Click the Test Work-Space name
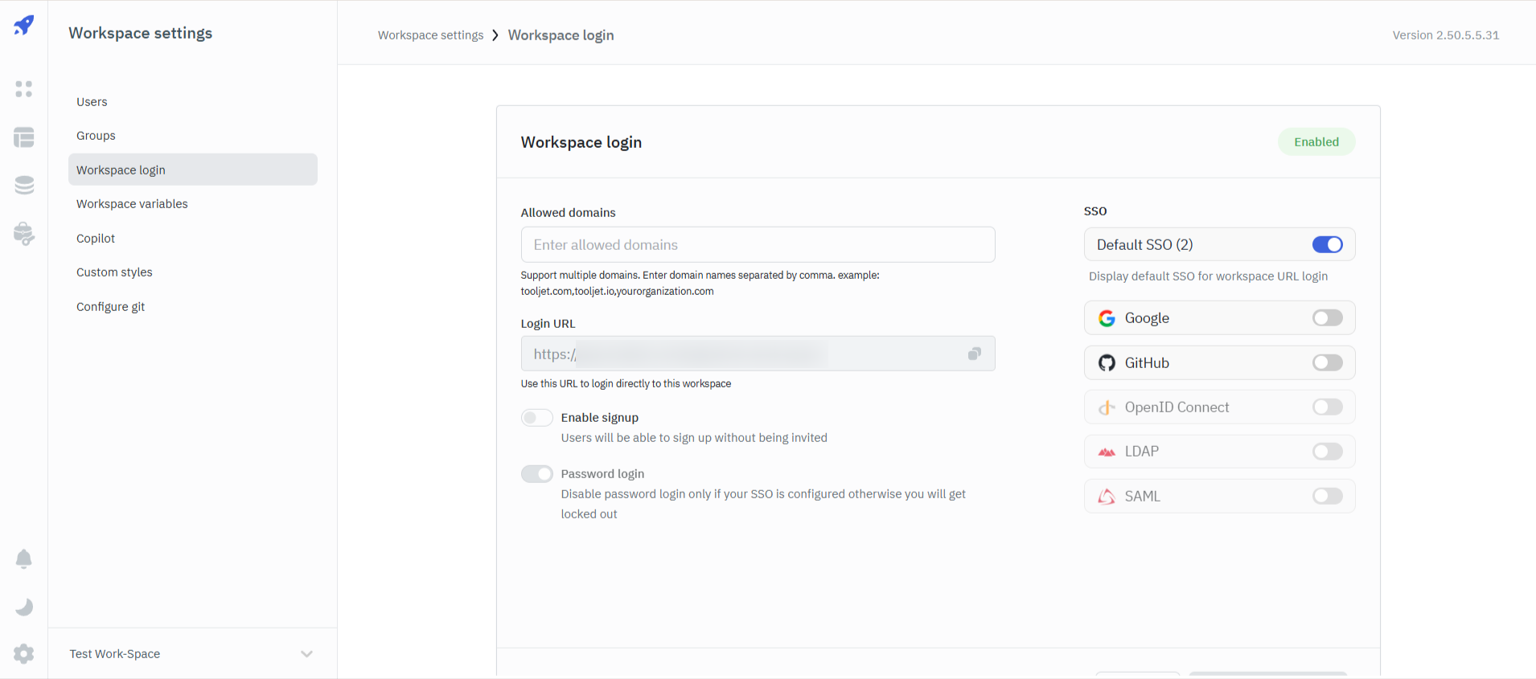The image size is (1536, 679). tap(115, 654)
